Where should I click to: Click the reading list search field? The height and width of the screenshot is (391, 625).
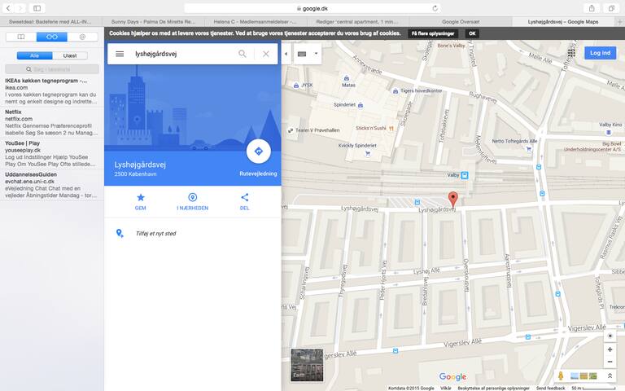pyautogui.click(x=52, y=69)
